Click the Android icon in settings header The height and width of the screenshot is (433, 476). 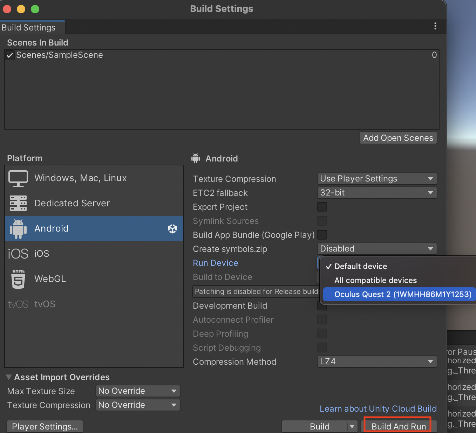click(196, 158)
